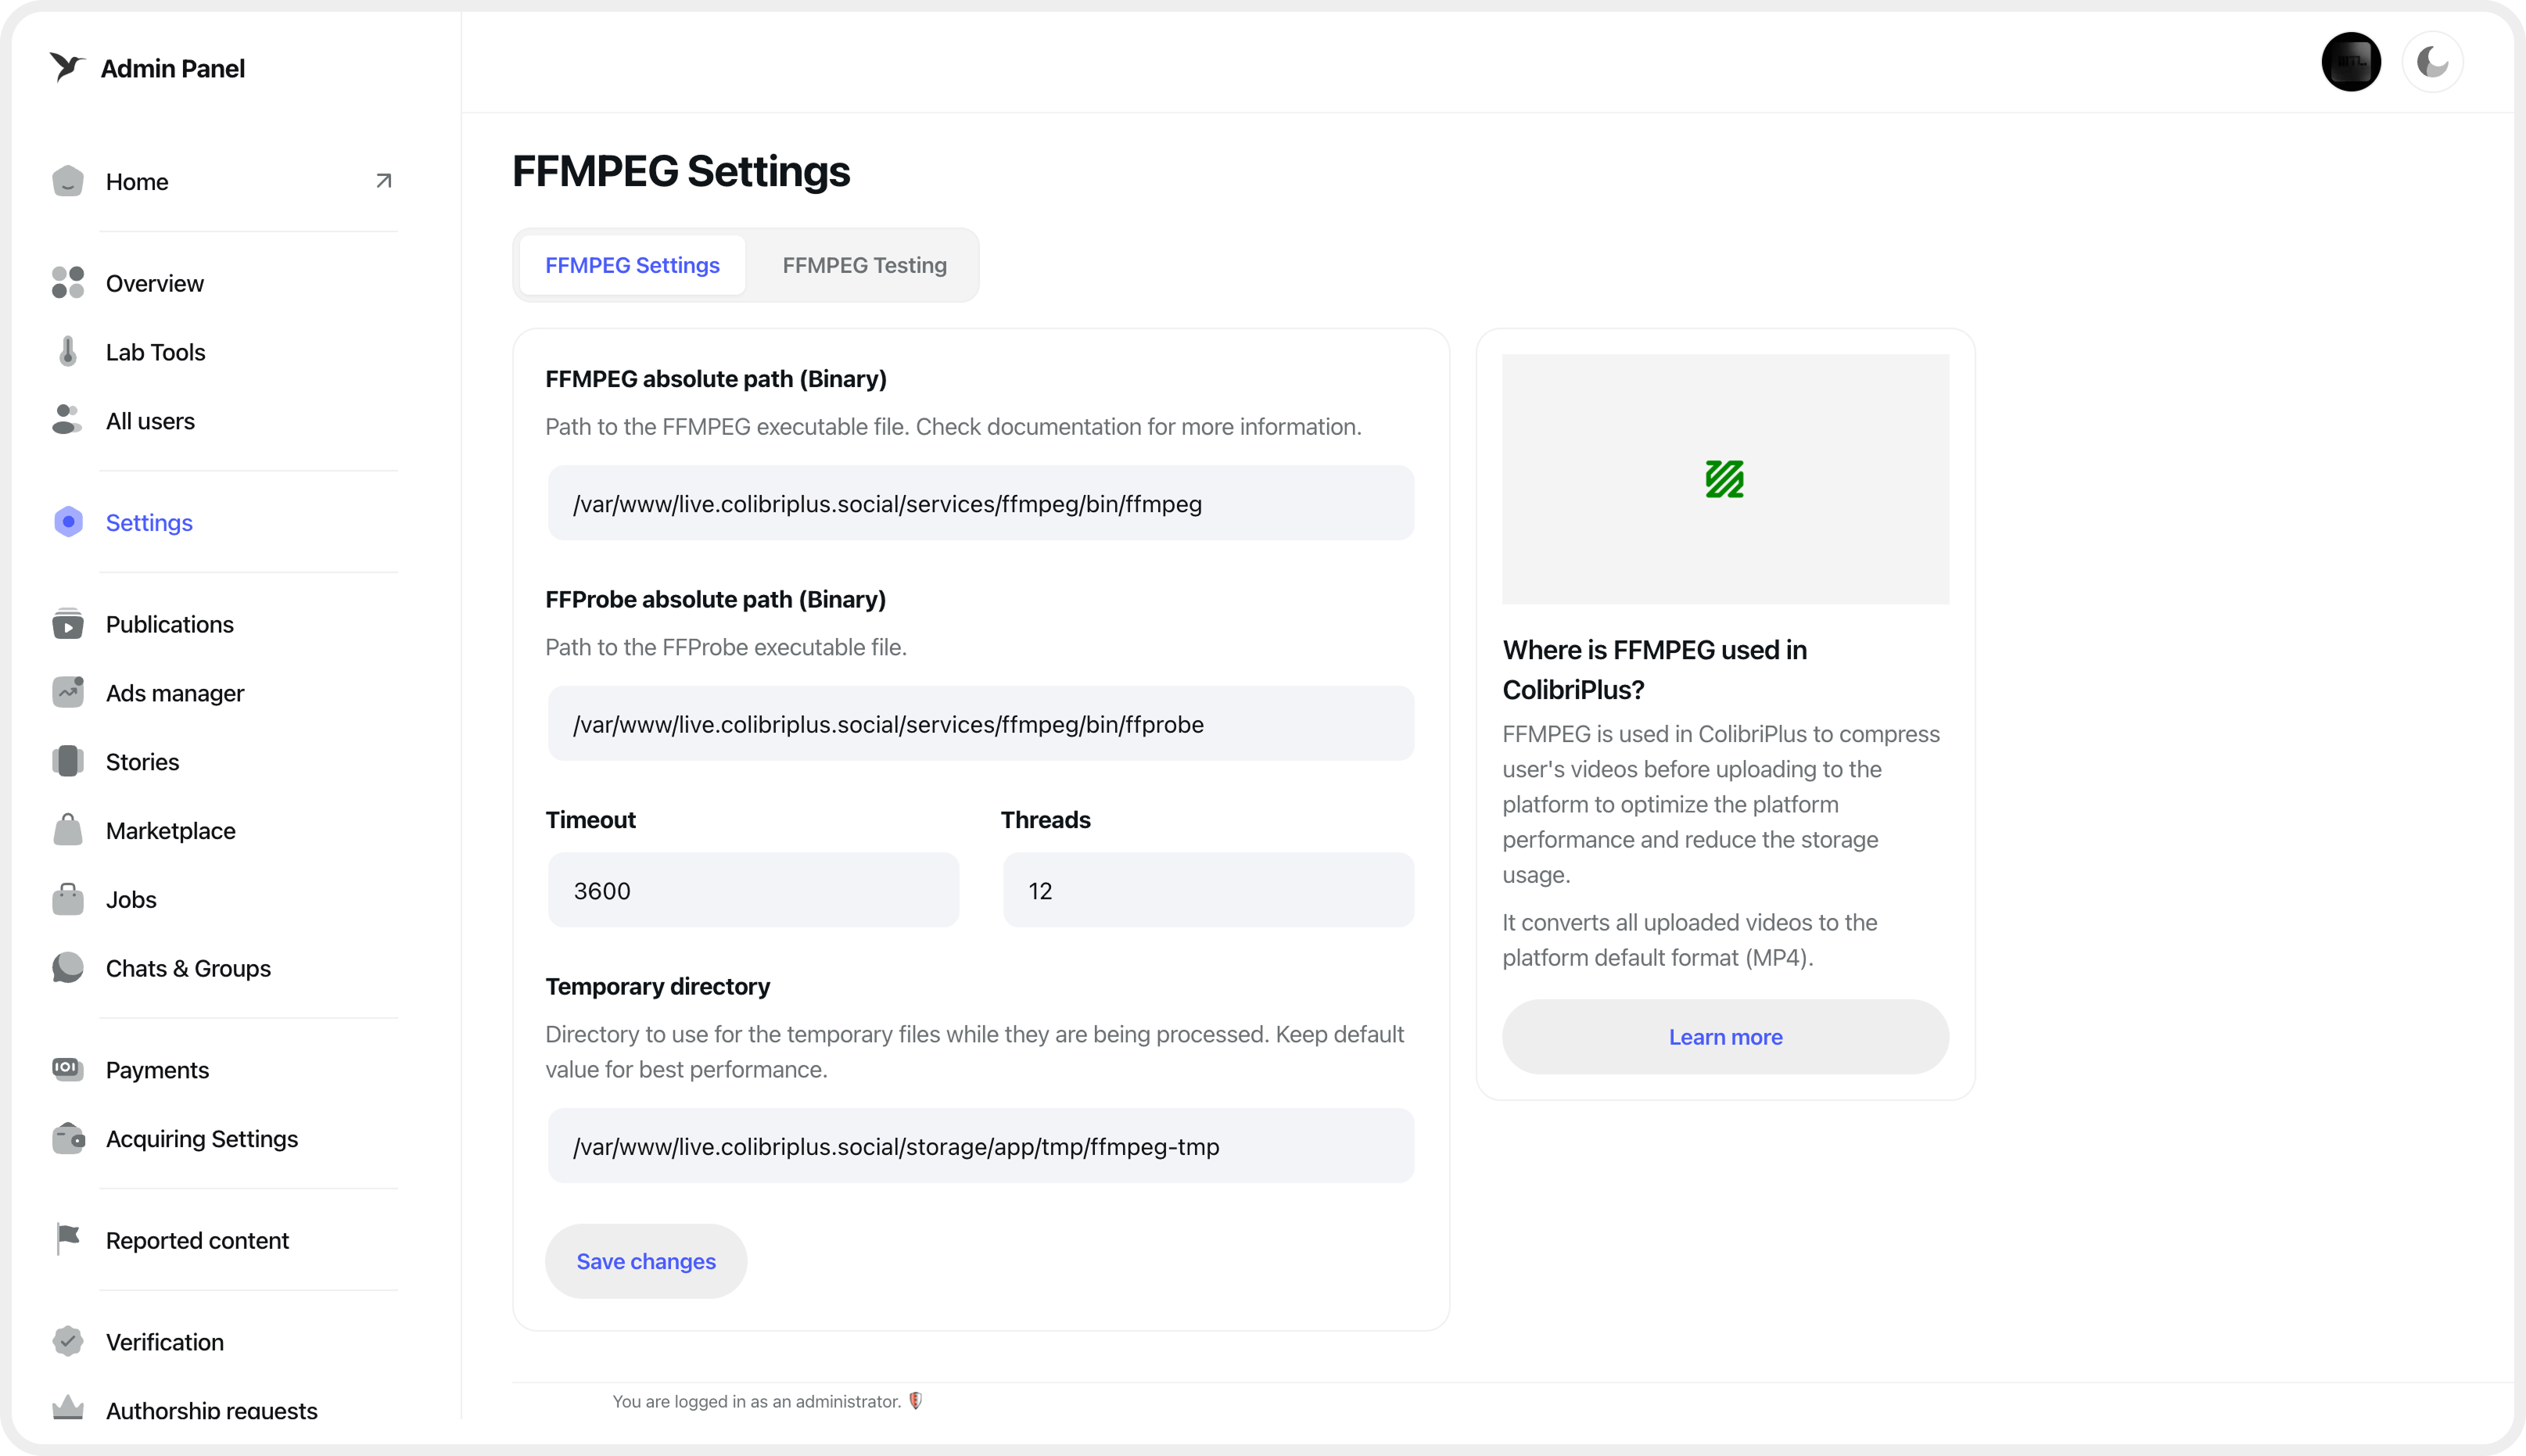Open Marketplace section

point(171,831)
